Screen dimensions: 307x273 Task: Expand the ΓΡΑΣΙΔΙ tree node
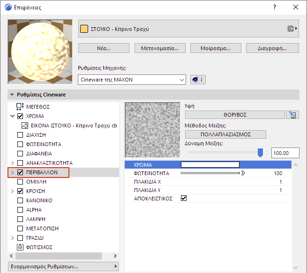[x=12, y=238]
